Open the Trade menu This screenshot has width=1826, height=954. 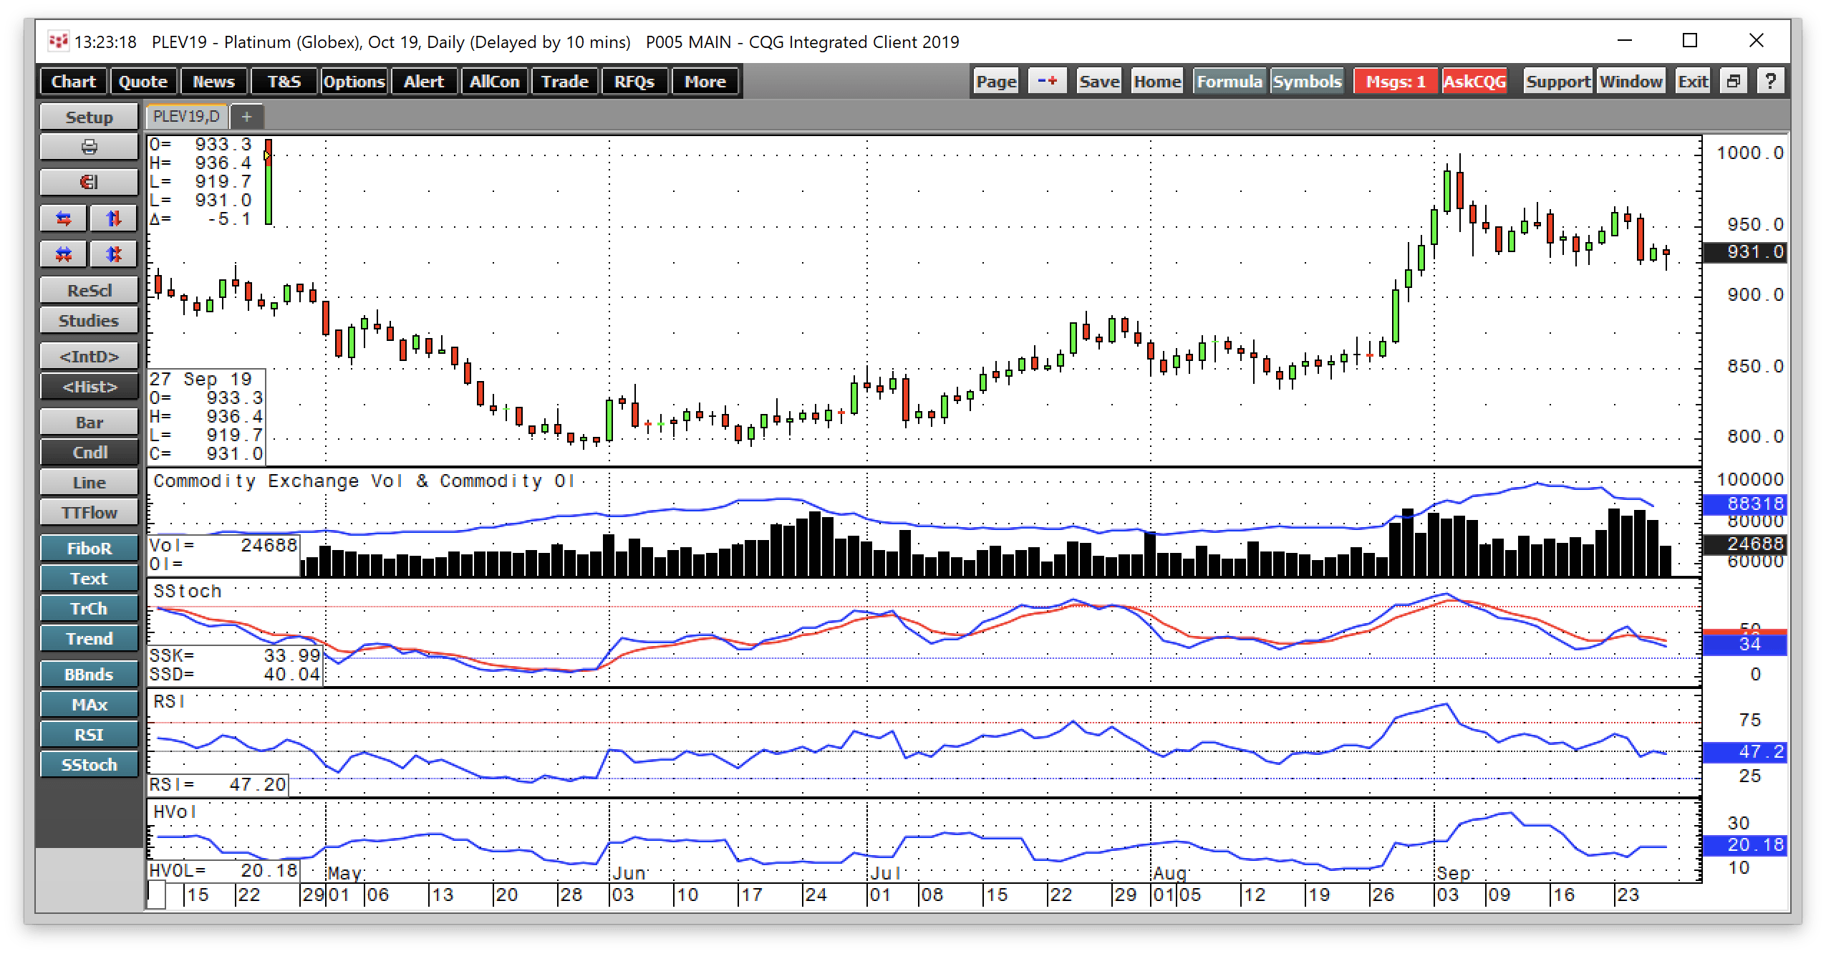pos(564,82)
